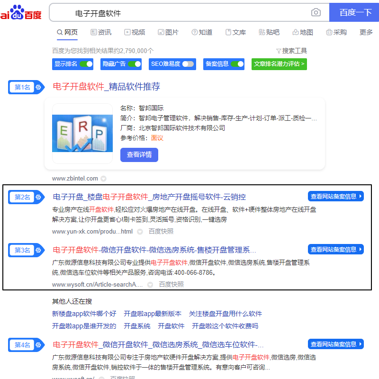Click 查看详情 button in 智邦国际 card

139,155
